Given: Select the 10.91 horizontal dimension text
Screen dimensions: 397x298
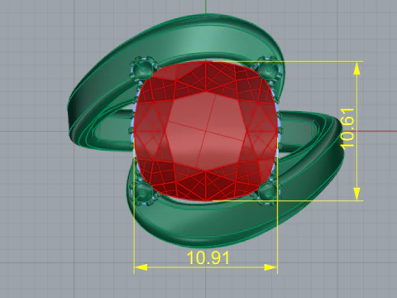Looking at the screenshot, I should pyautogui.click(x=208, y=257).
